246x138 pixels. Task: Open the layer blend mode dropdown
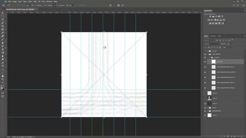click(212, 44)
